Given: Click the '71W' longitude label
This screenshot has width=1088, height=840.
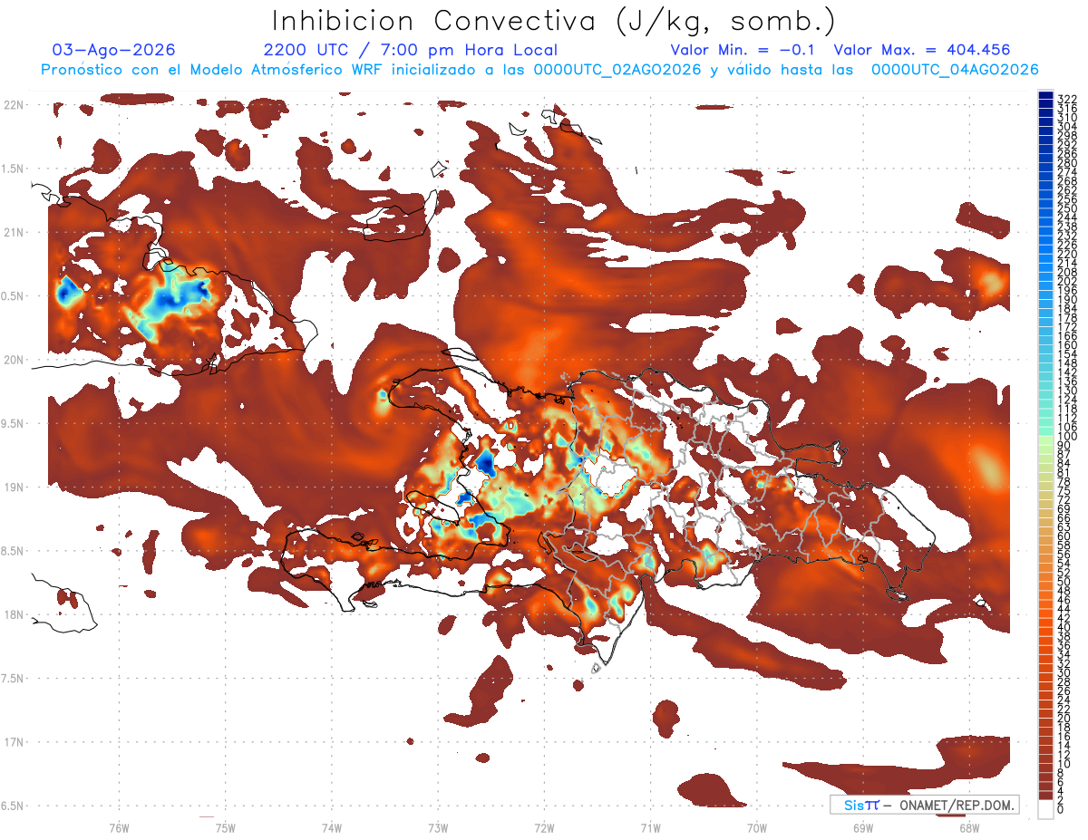Looking at the screenshot, I should [x=650, y=827].
